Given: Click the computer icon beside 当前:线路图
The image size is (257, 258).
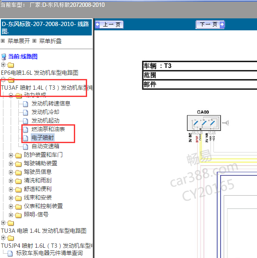Looking at the screenshot, I should point(3,57).
